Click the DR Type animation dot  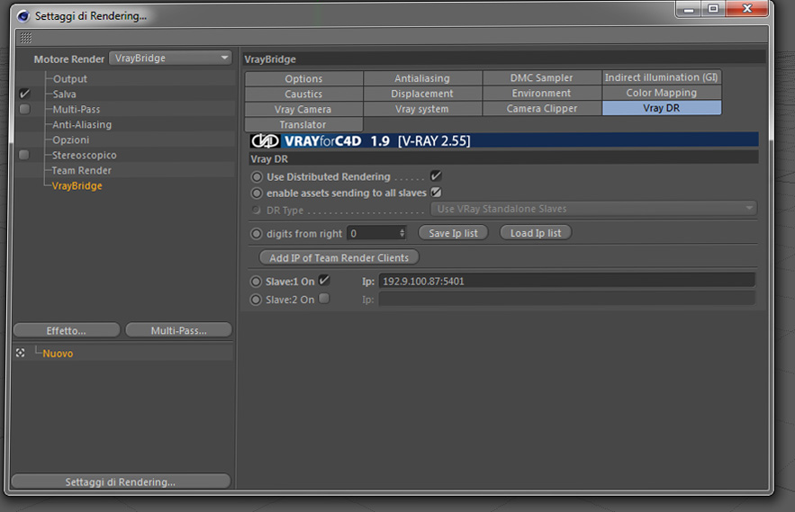pos(257,210)
